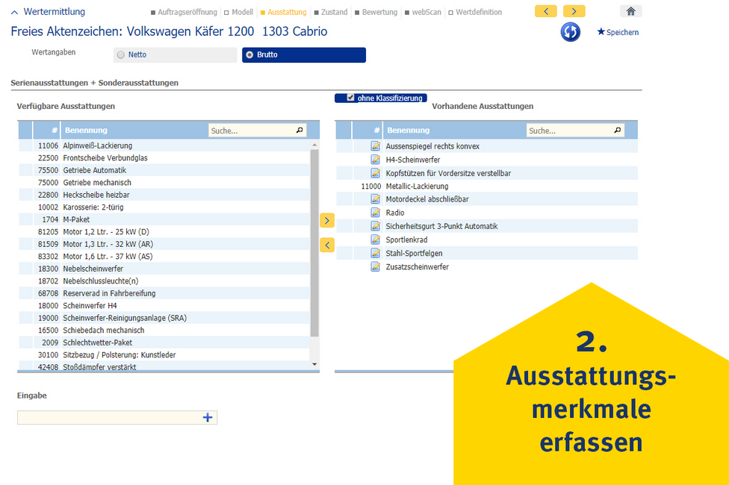Edit the H4-Scheinwerfer entry icon

coord(375,160)
